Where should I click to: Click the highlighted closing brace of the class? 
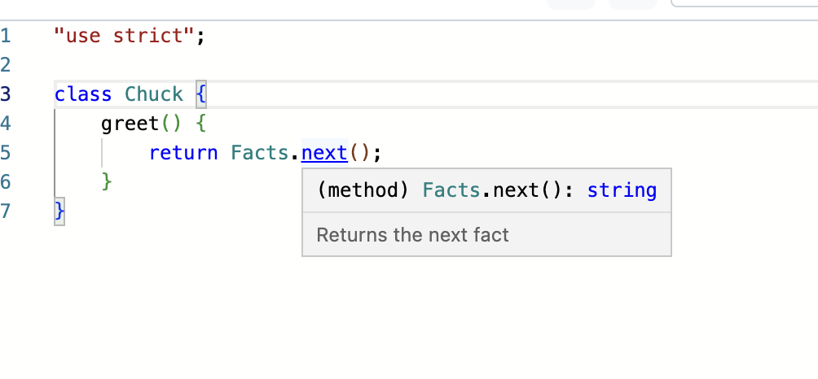tap(59, 211)
